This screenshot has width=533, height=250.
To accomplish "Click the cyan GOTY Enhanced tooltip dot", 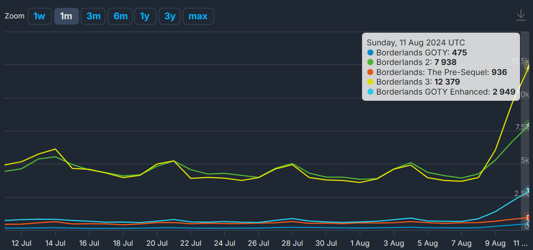I will [370, 92].
